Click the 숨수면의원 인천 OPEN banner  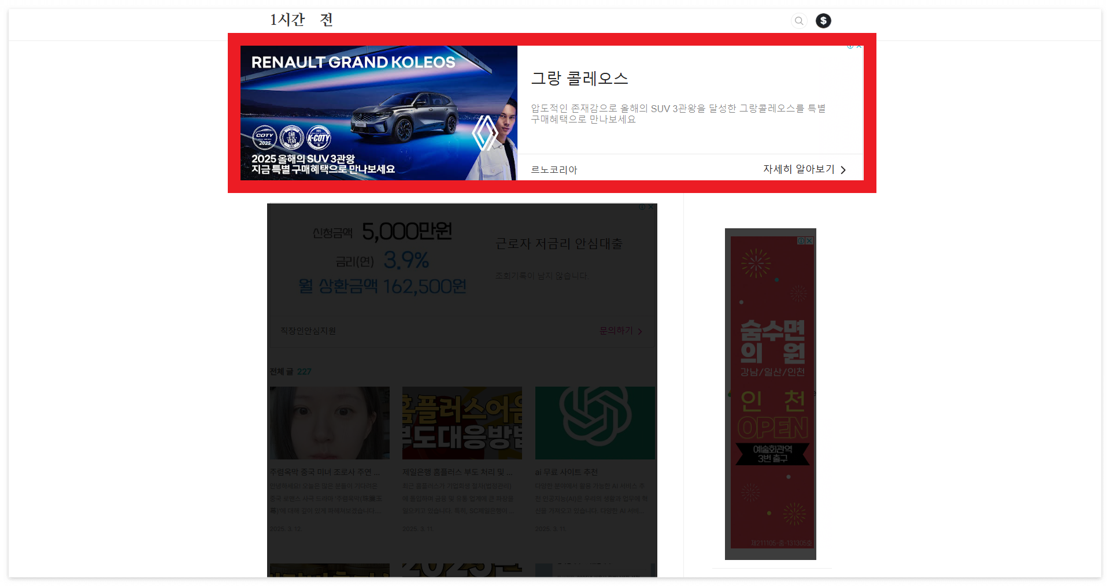pyautogui.click(x=772, y=393)
